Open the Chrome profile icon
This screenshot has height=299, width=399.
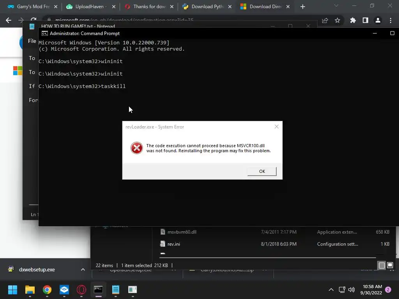pos(378,20)
